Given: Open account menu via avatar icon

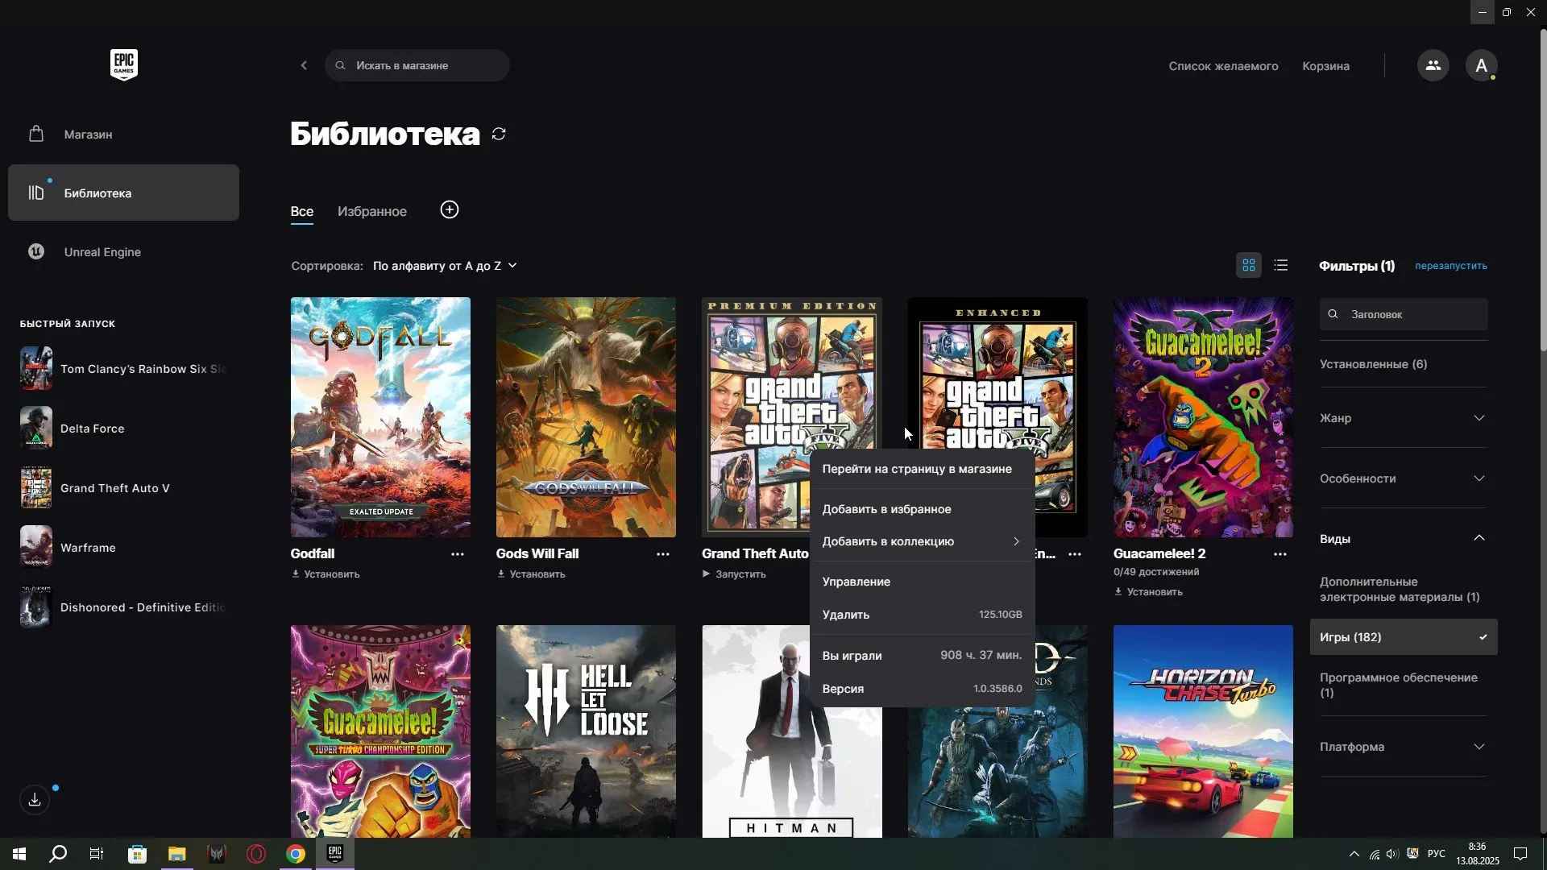Looking at the screenshot, I should pos(1482,65).
